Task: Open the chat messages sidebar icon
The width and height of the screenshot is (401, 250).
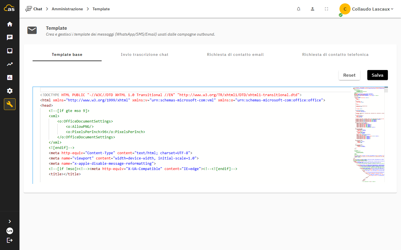Action: [10, 37]
